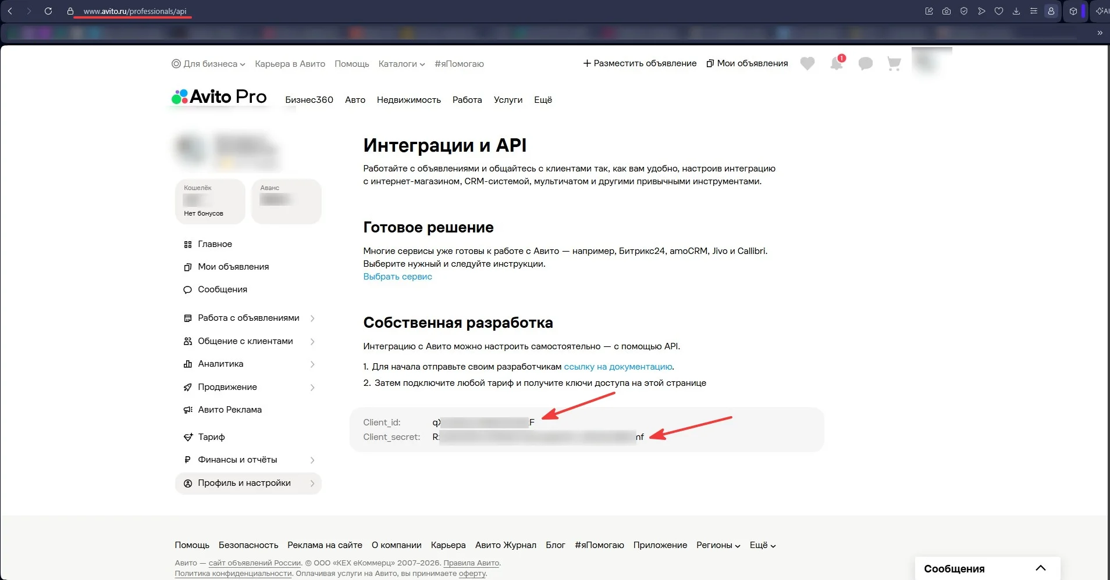This screenshot has height=580, width=1110.
Task: Open browser easy setup sliders icon
Action: [x=1034, y=11]
